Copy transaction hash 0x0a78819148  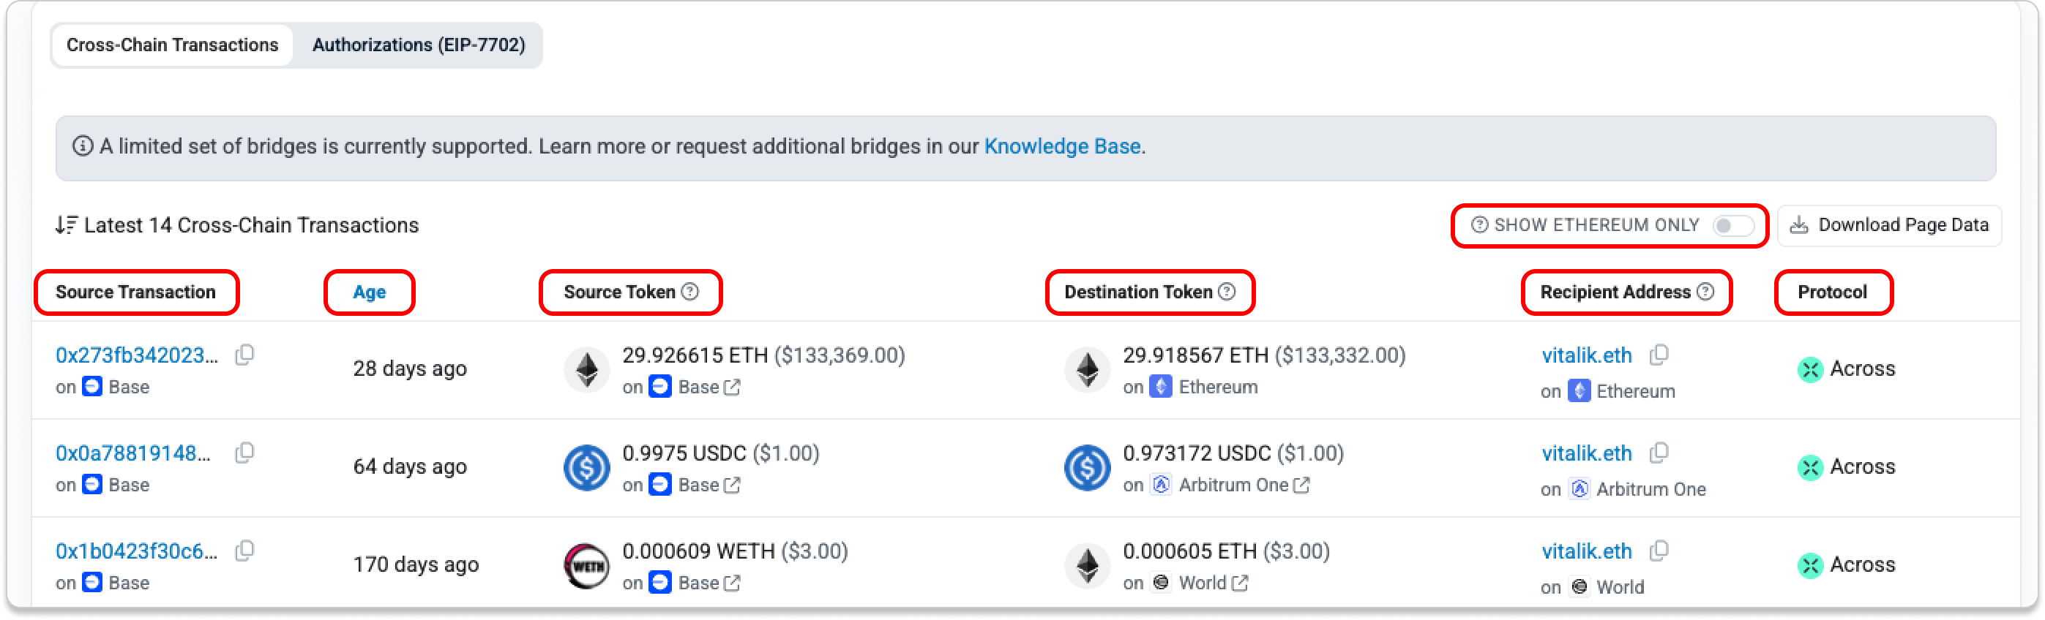[x=244, y=453]
